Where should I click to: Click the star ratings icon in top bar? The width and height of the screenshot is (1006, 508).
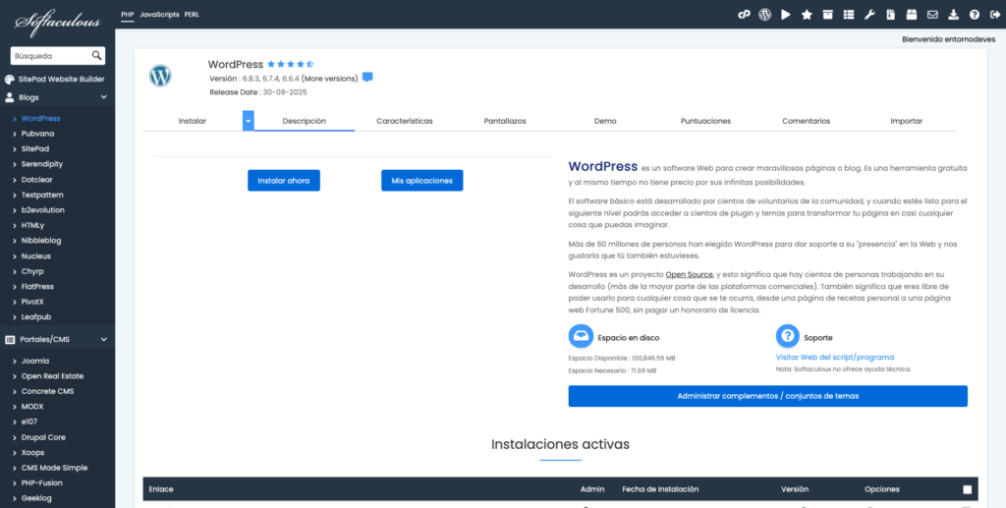[x=807, y=15]
